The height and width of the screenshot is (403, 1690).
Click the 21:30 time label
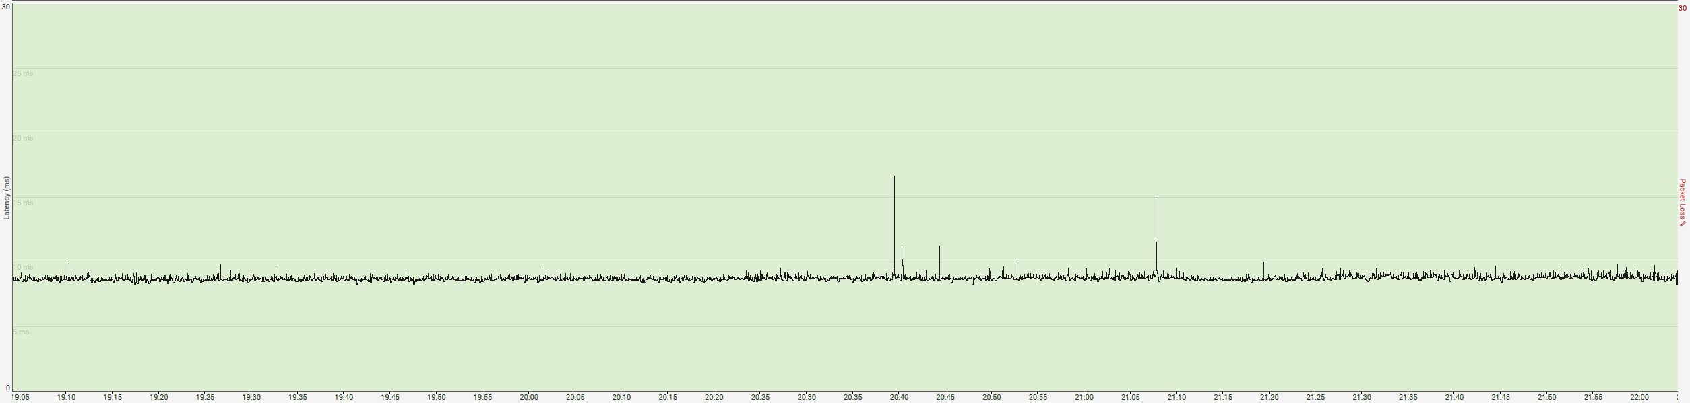pos(1362,397)
